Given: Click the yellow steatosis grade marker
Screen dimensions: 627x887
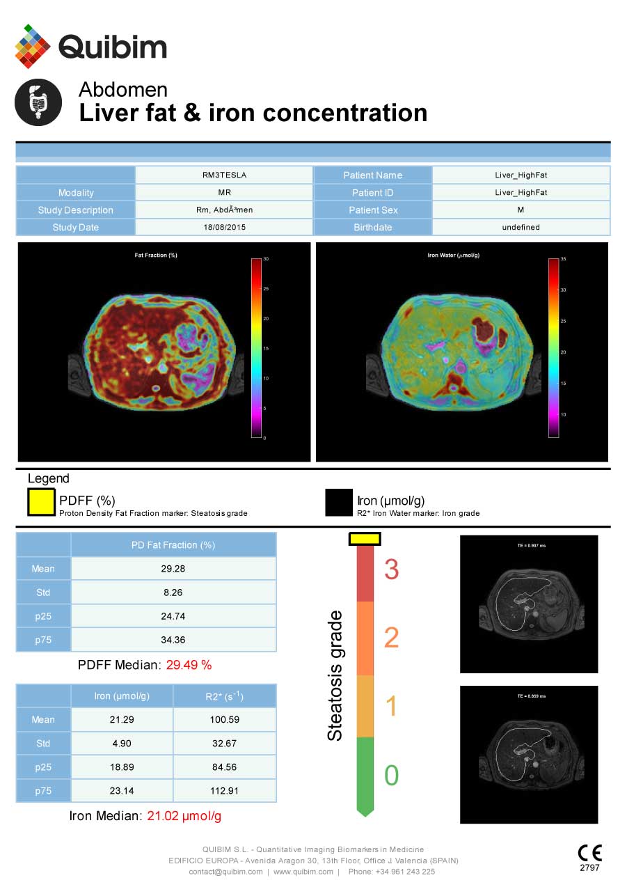Looking at the screenshot, I should coord(365,538).
